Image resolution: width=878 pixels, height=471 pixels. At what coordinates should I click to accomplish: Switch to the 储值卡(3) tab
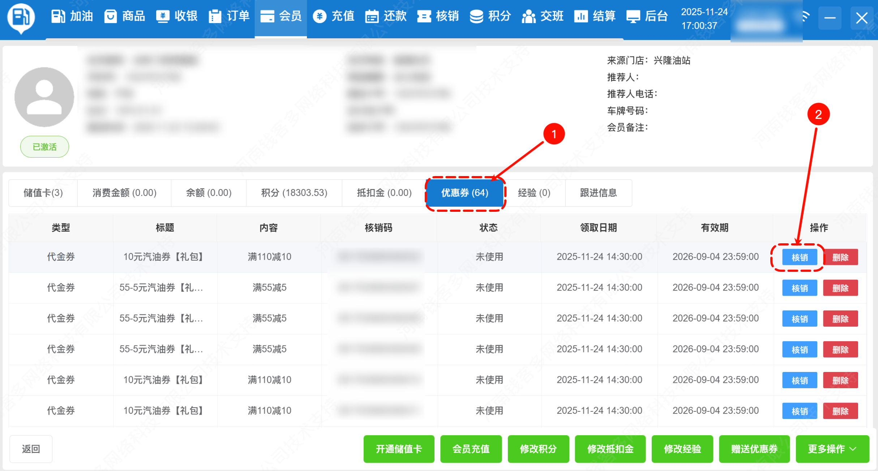click(43, 193)
